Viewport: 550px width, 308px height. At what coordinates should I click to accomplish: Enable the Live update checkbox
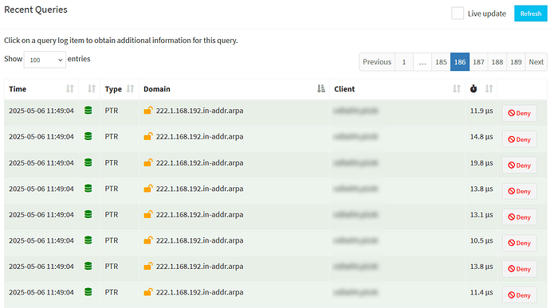click(458, 14)
